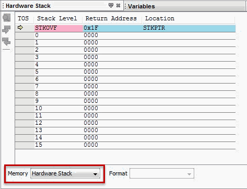Switch to the Variables tab
The height and width of the screenshot is (189, 247).
pos(184,6)
